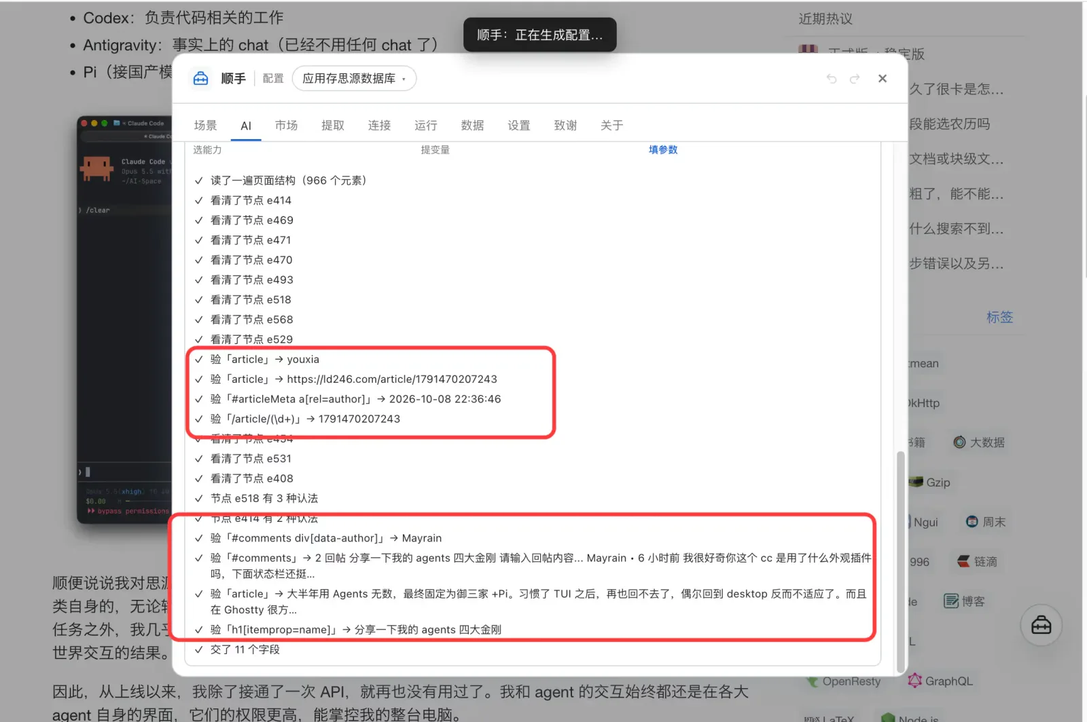Click the 博客 tag icon
1087x722 pixels.
click(951, 601)
